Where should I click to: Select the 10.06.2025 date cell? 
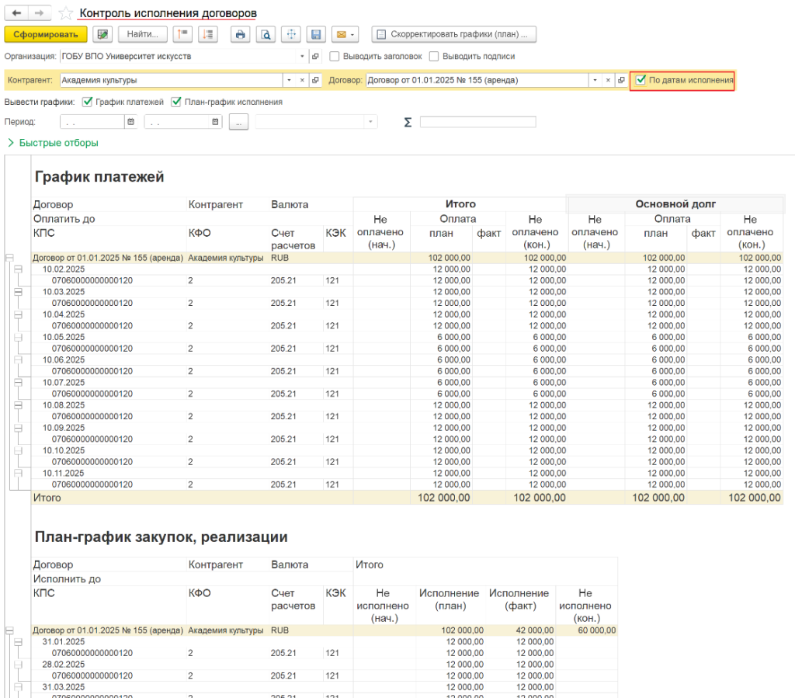(x=64, y=360)
